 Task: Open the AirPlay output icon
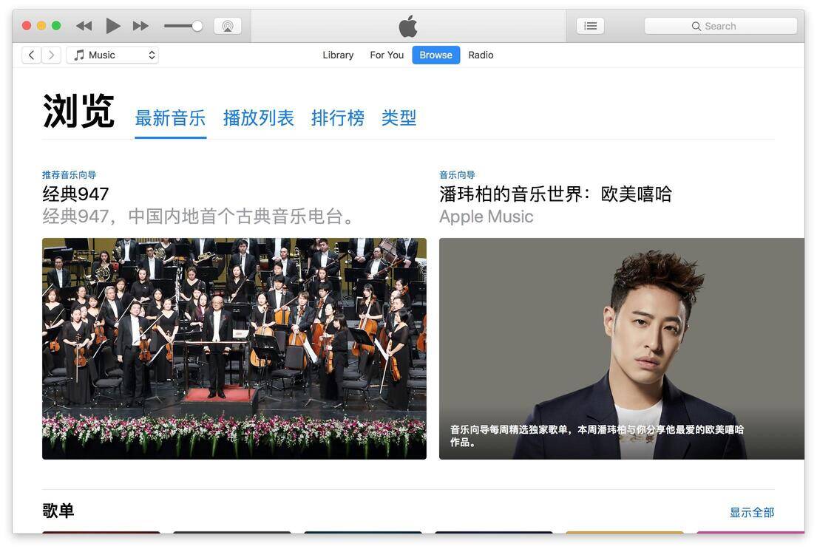(228, 26)
